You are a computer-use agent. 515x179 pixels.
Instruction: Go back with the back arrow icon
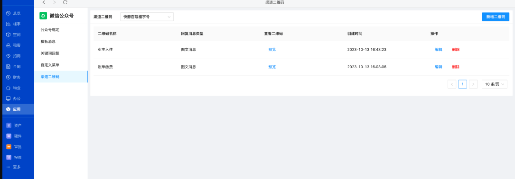(x=44, y=2)
